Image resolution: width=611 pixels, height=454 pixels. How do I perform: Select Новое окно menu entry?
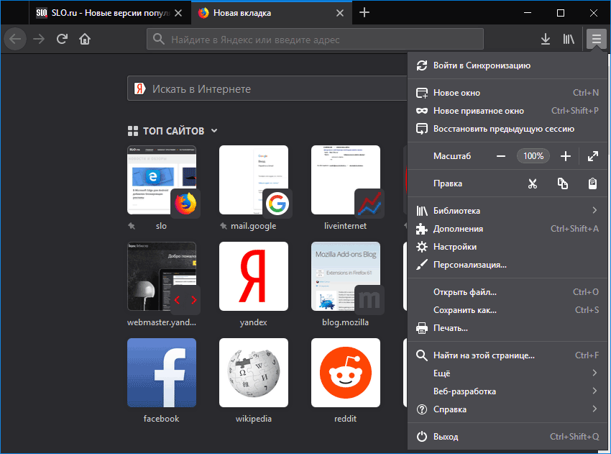click(x=507, y=93)
